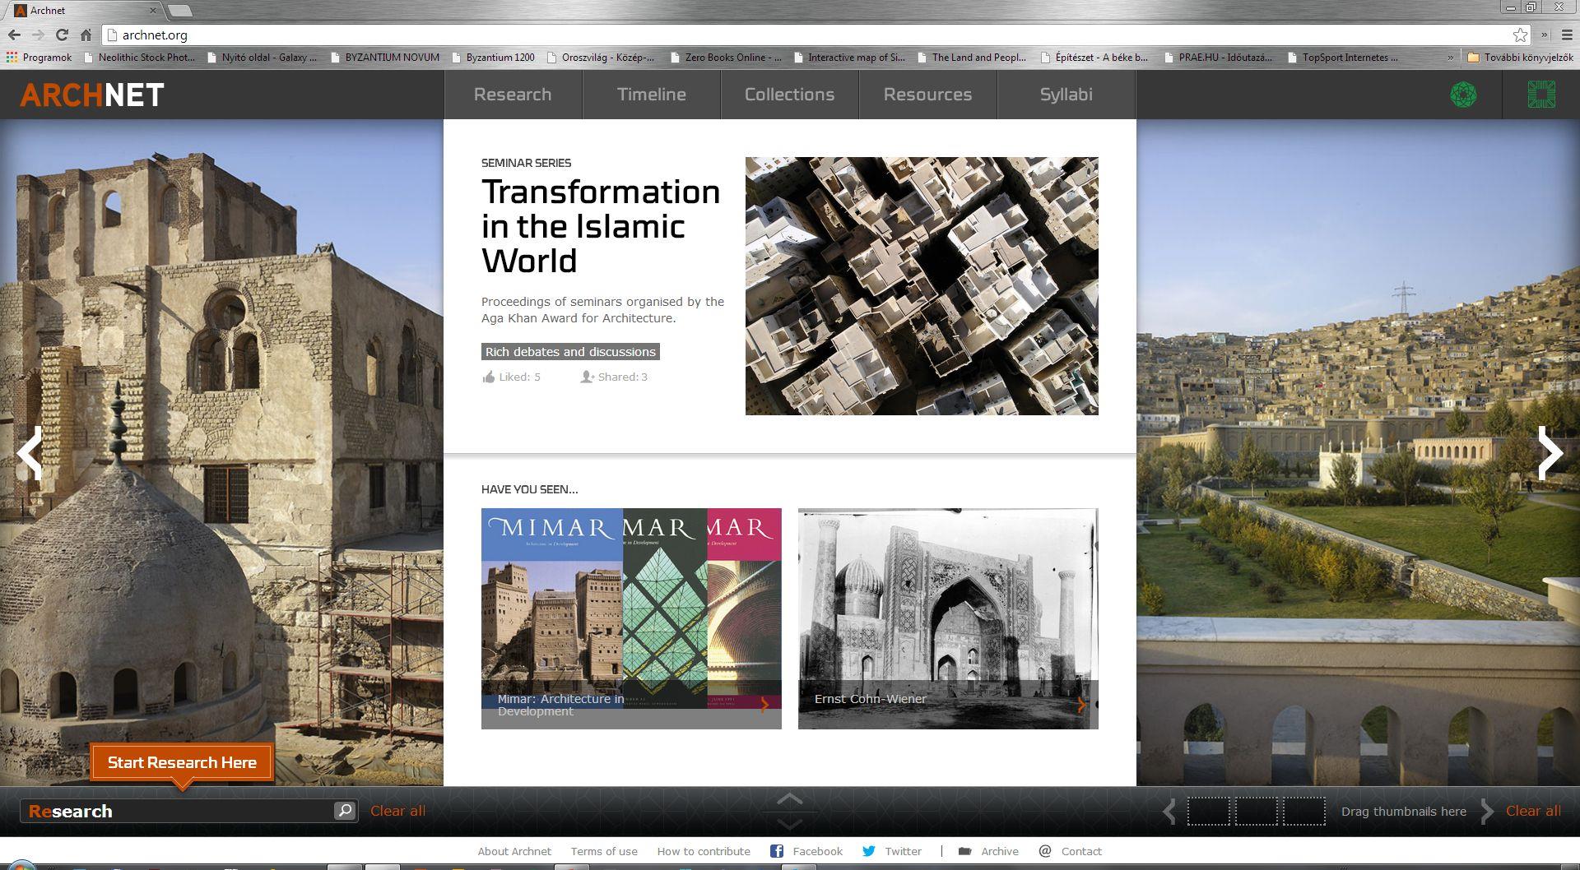
Task: Open the További könyvjelzők bookmarks folder
Action: point(1521,57)
